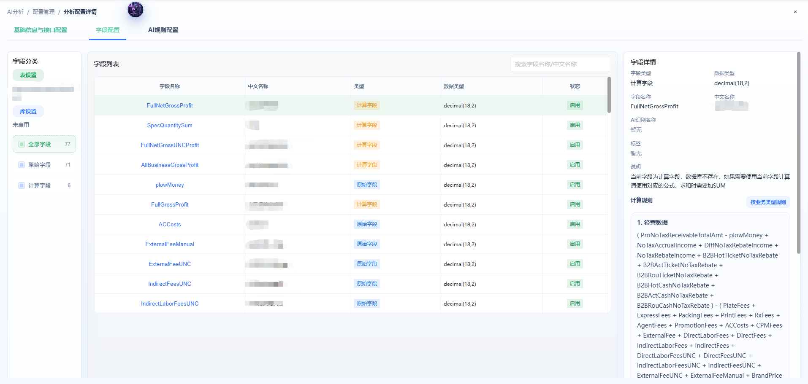Focus the field name search box
Image resolution: width=808 pixels, height=384 pixels.
tap(560, 64)
